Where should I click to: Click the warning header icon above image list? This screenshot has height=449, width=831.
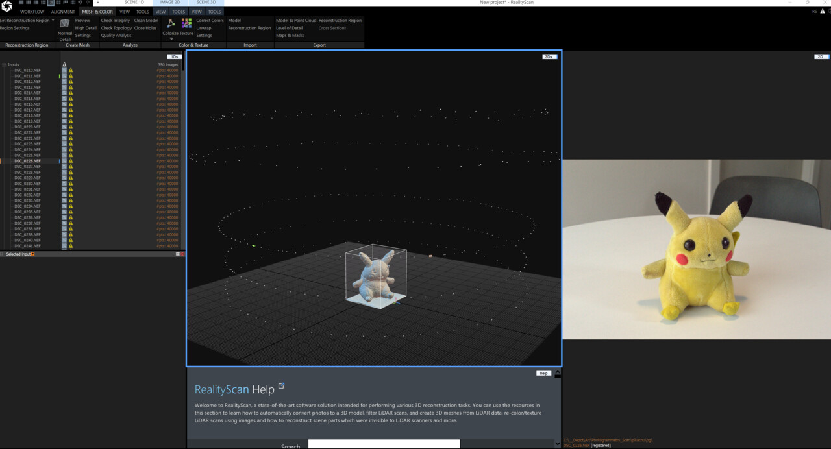tap(64, 65)
